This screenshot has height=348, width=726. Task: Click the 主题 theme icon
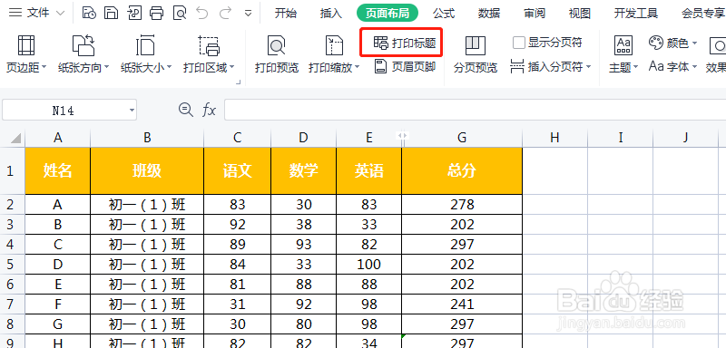coord(623,45)
